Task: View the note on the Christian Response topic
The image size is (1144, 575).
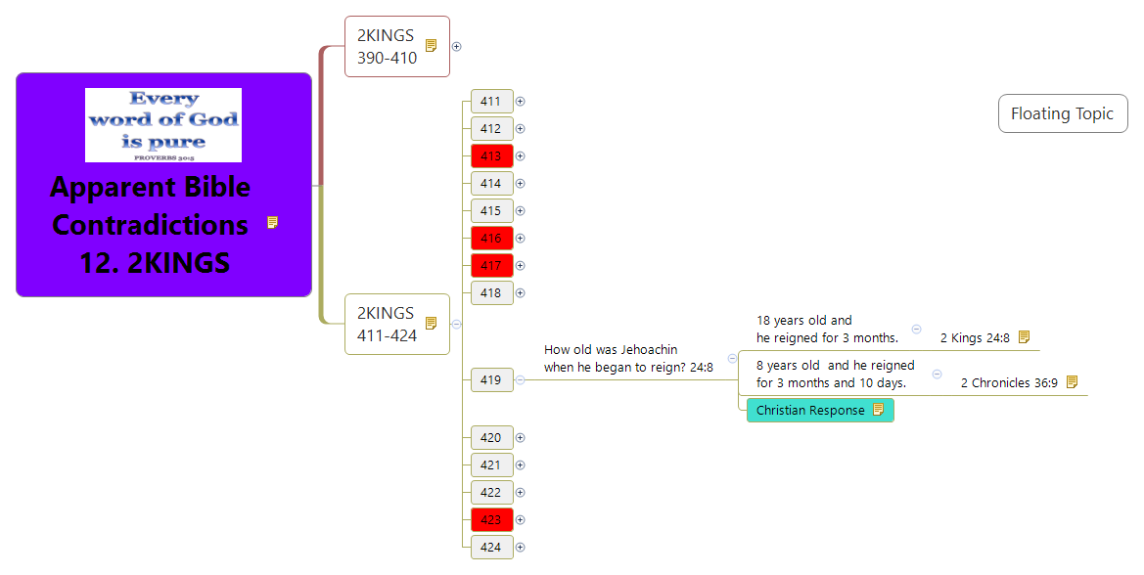Action: [878, 410]
